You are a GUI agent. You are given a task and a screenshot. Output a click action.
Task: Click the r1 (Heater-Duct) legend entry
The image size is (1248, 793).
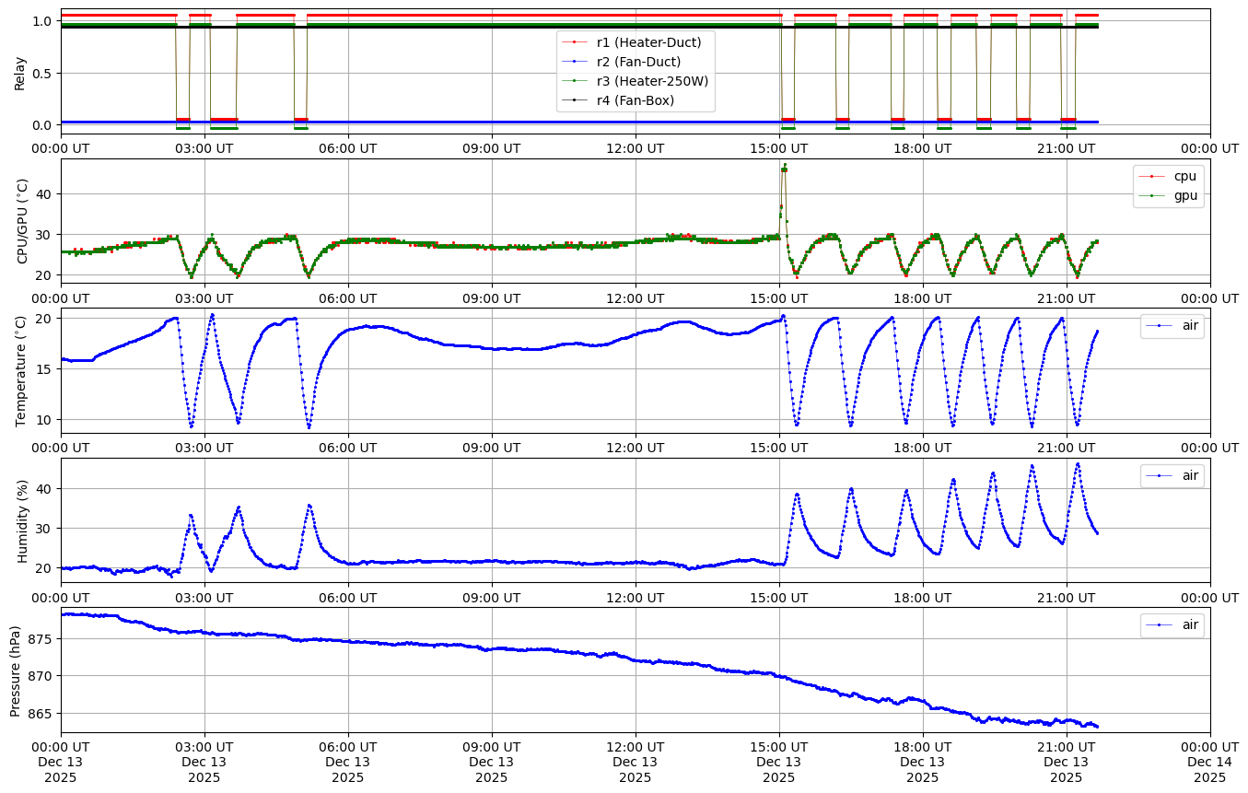(648, 42)
